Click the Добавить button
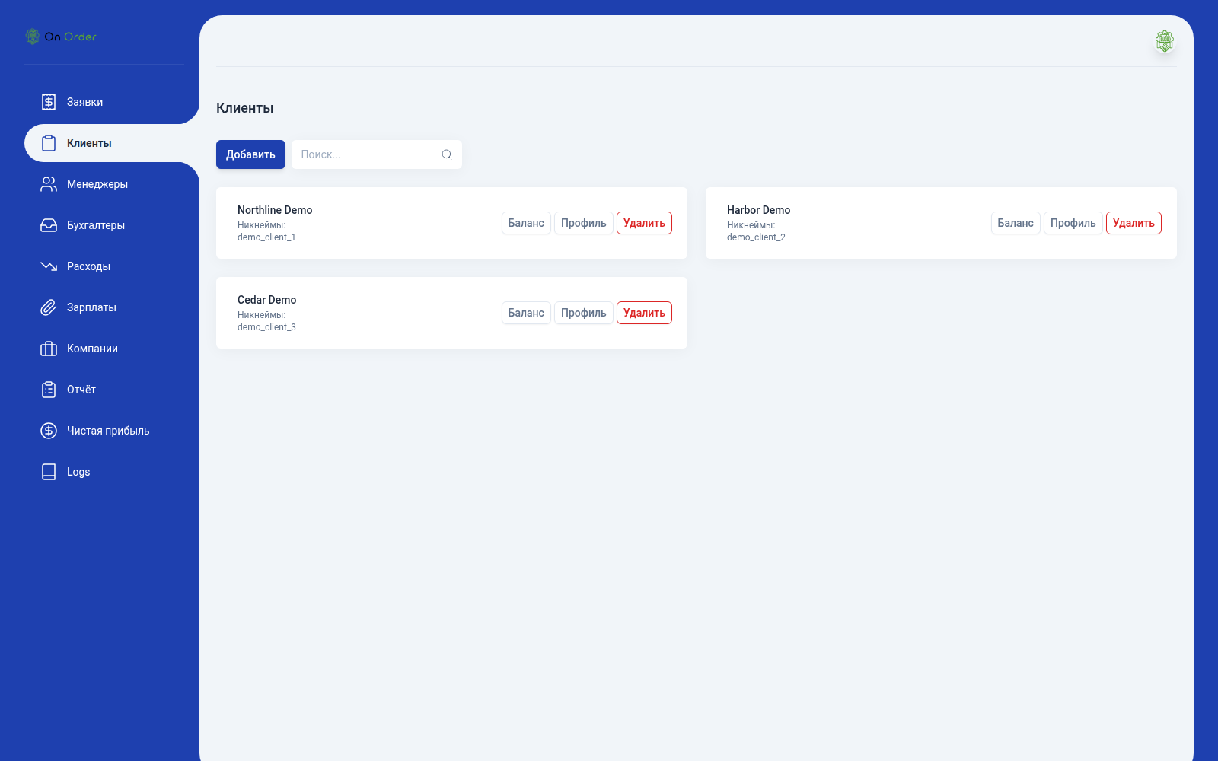This screenshot has width=1218, height=761. click(x=250, y=154)
